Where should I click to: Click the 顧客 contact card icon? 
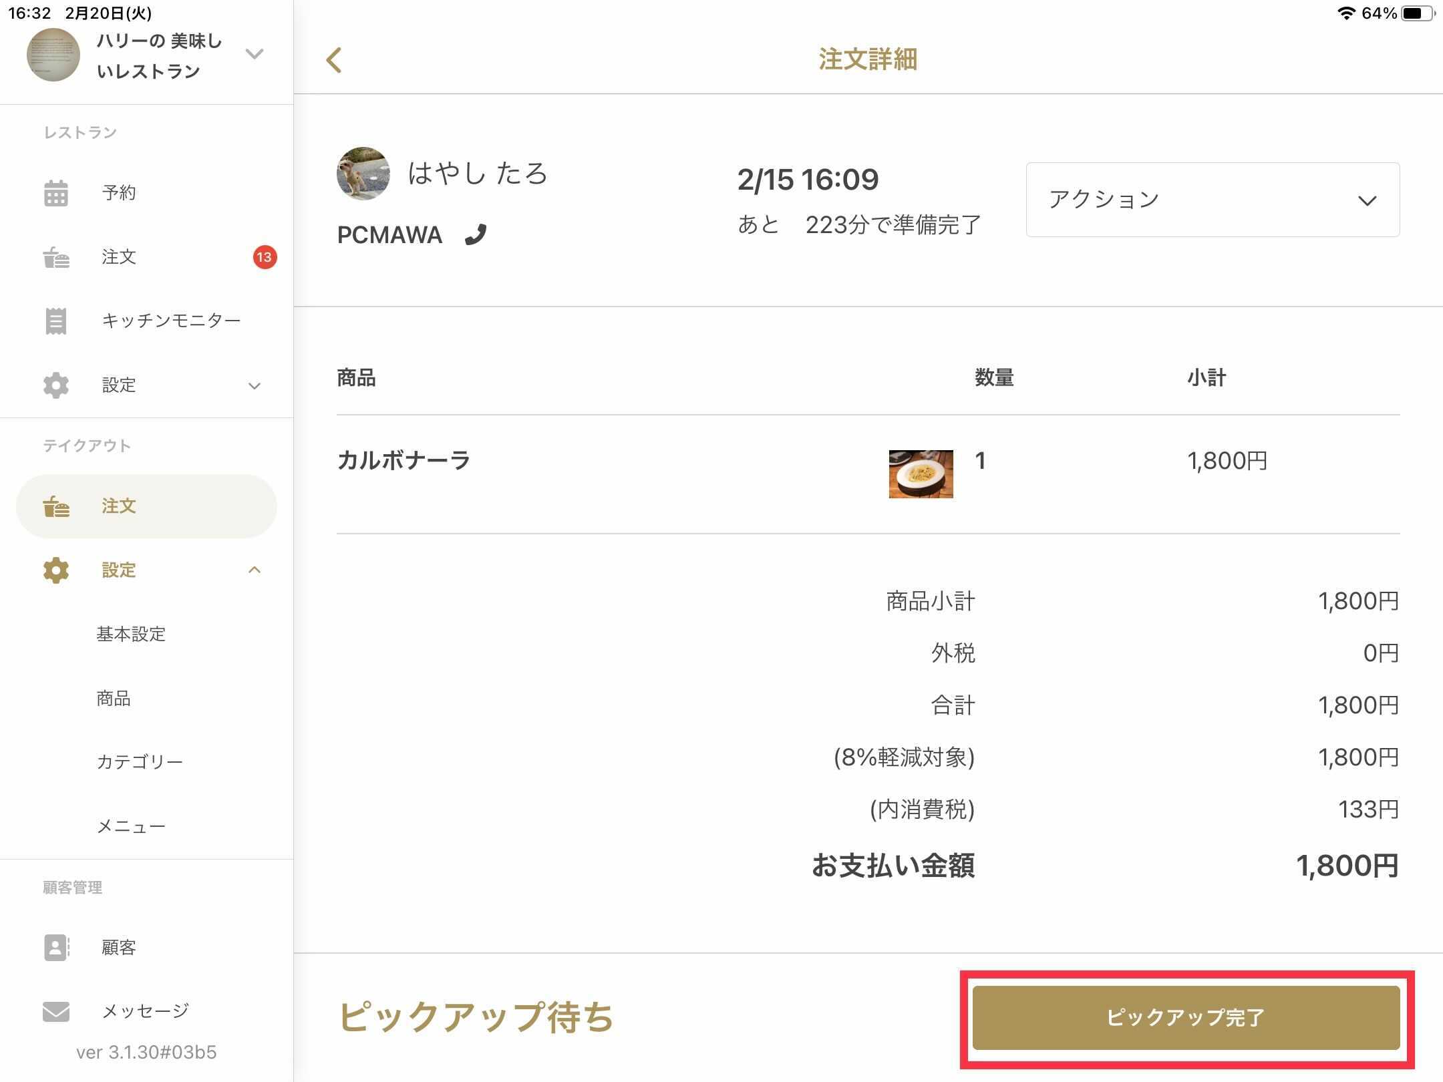(56, 947)
